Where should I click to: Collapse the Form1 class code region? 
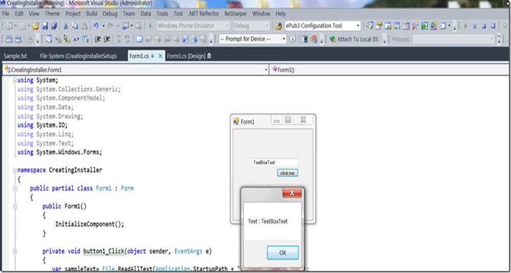(15, 189)
